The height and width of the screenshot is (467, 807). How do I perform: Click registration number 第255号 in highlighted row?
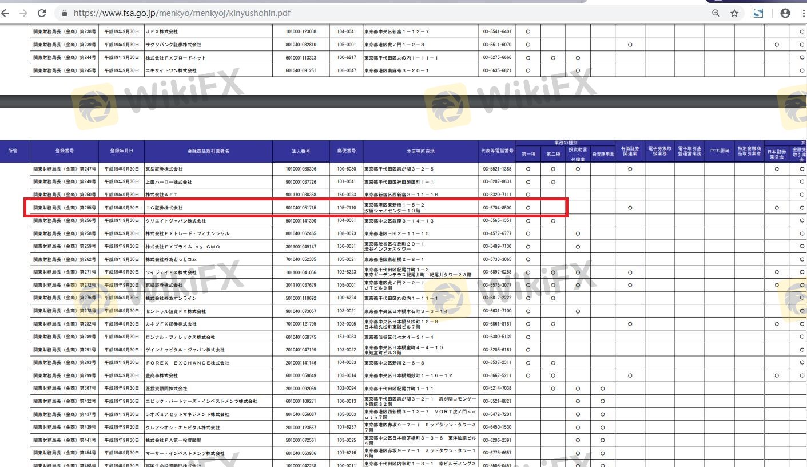tap(65, 208)
